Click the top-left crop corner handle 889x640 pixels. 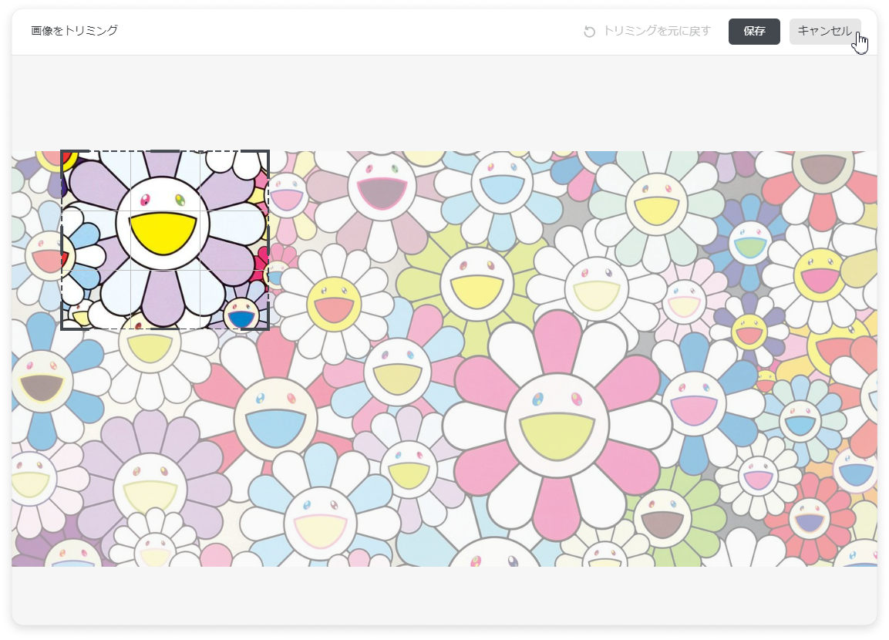(x=62, y=152)
